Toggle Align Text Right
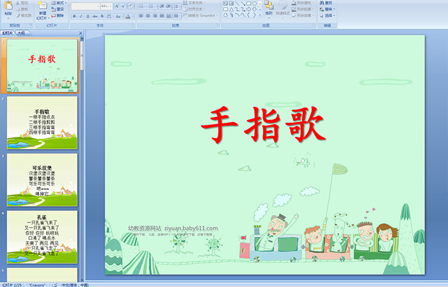The width and height of the screenshot is (448, 287). 155,16
